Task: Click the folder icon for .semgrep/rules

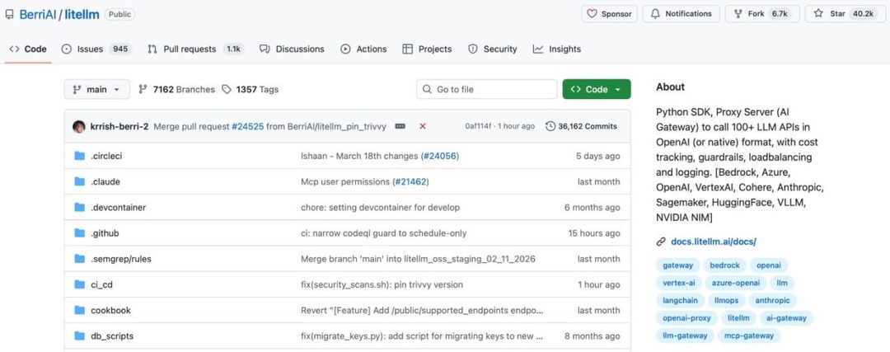Action: (x=79, y=259)
